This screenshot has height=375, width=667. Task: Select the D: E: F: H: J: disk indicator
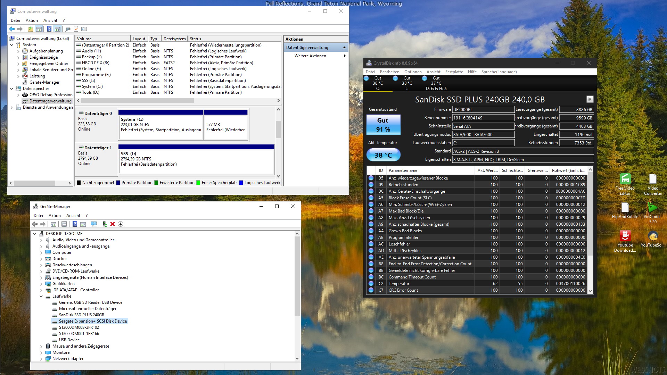[x=436, y=83]
